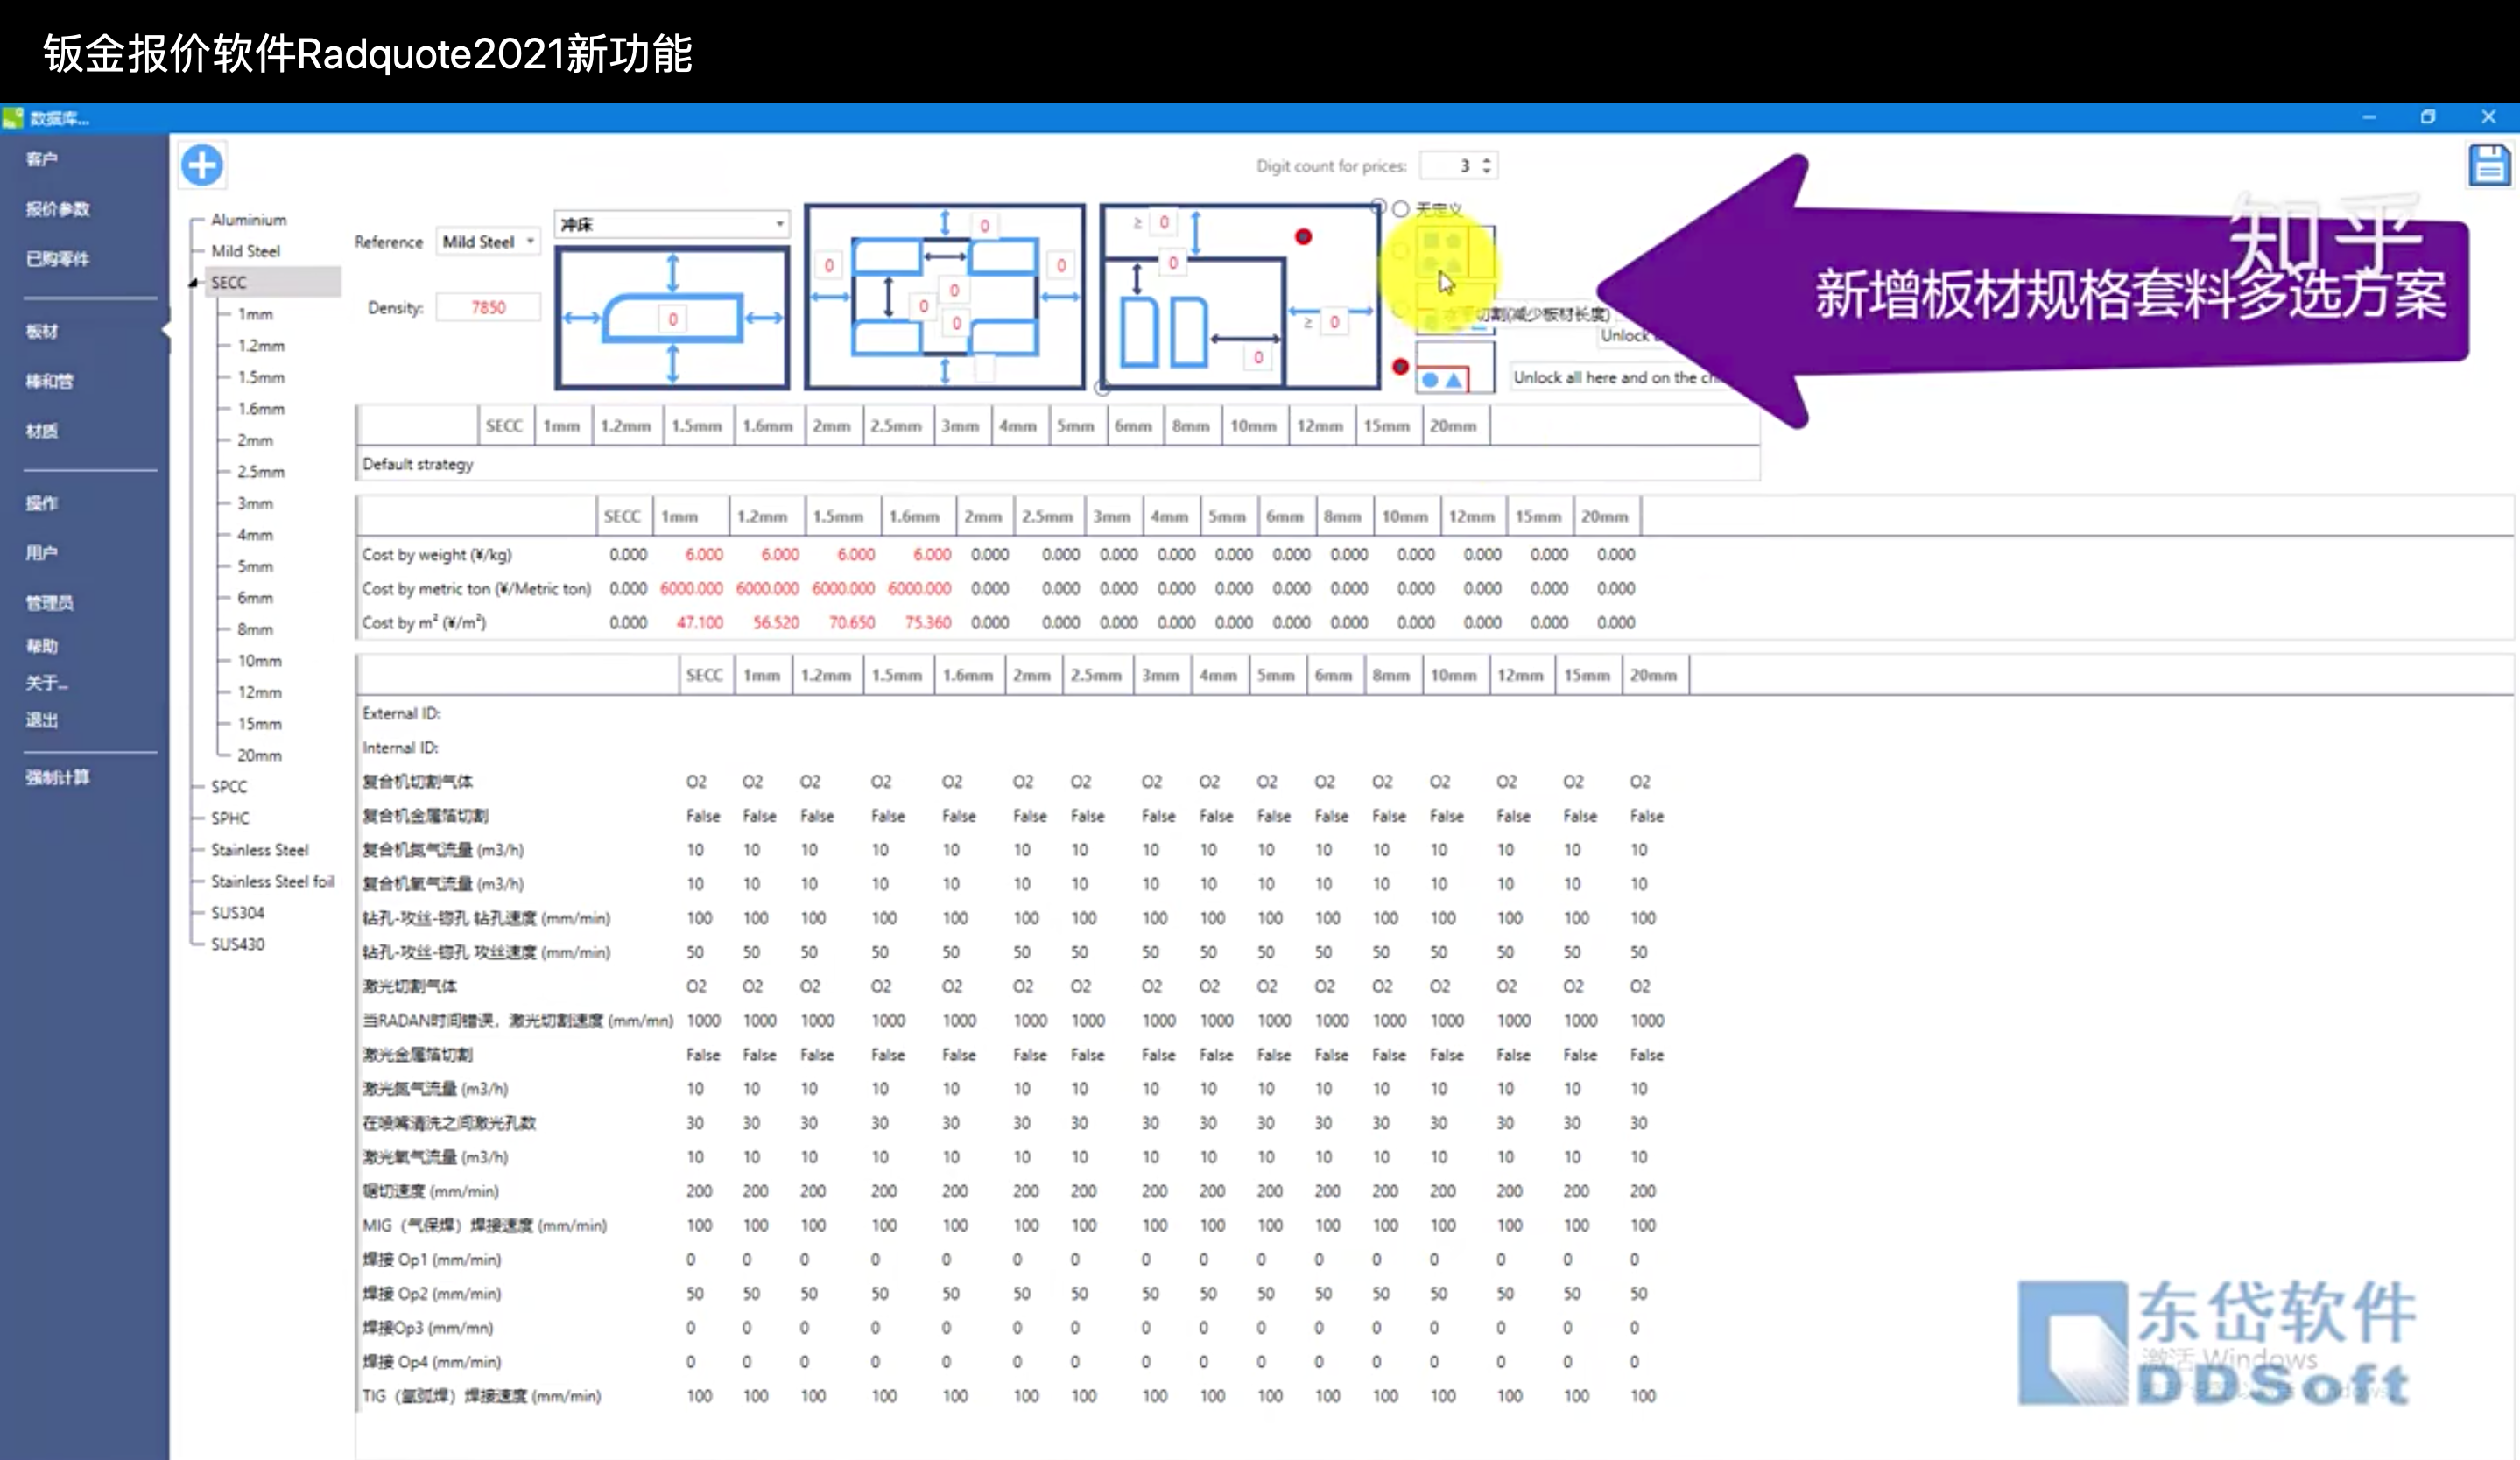Open '材质' in the left sidebar
The image size is (2520, 1460).
coord(42,432)
